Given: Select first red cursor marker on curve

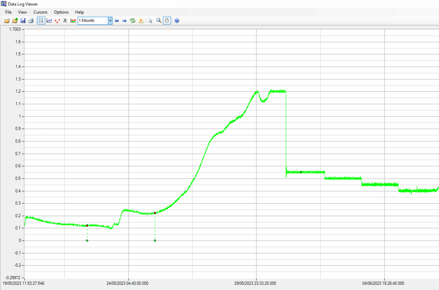Looking at the screenshot, I should pyautogui.click(x=87, y=226).
